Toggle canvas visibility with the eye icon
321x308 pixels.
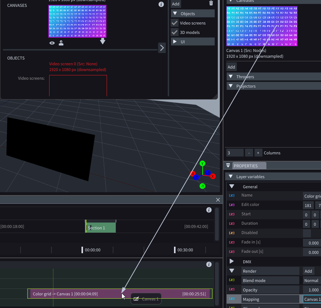52,43
